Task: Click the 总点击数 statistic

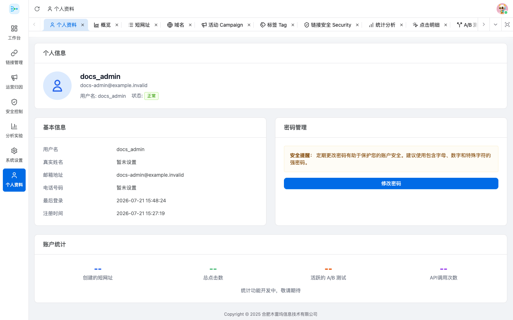Action: 213,274
